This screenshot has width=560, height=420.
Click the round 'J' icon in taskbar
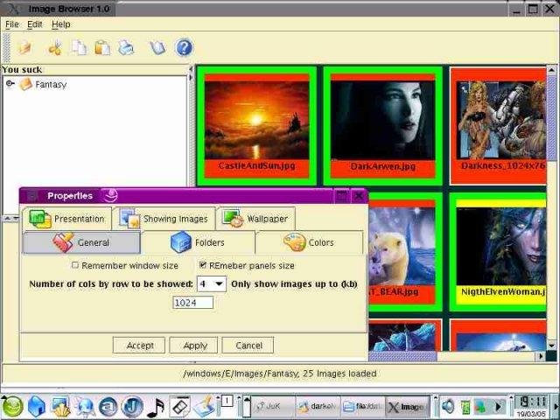pyautogui.click(x=132, y=407)
